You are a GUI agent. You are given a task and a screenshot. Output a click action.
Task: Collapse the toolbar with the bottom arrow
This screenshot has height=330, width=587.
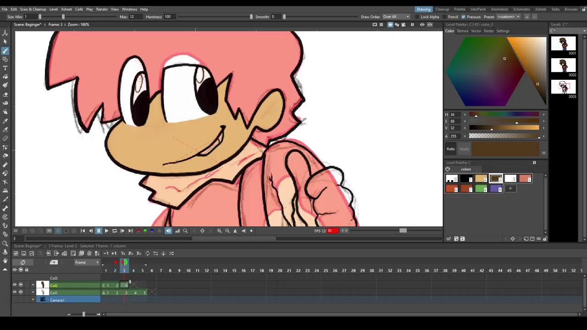coord(5,269)
